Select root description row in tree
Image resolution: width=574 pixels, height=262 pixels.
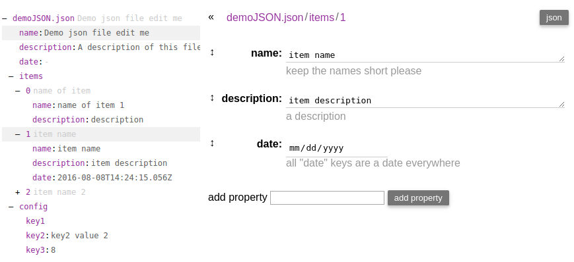click(101, 47)
